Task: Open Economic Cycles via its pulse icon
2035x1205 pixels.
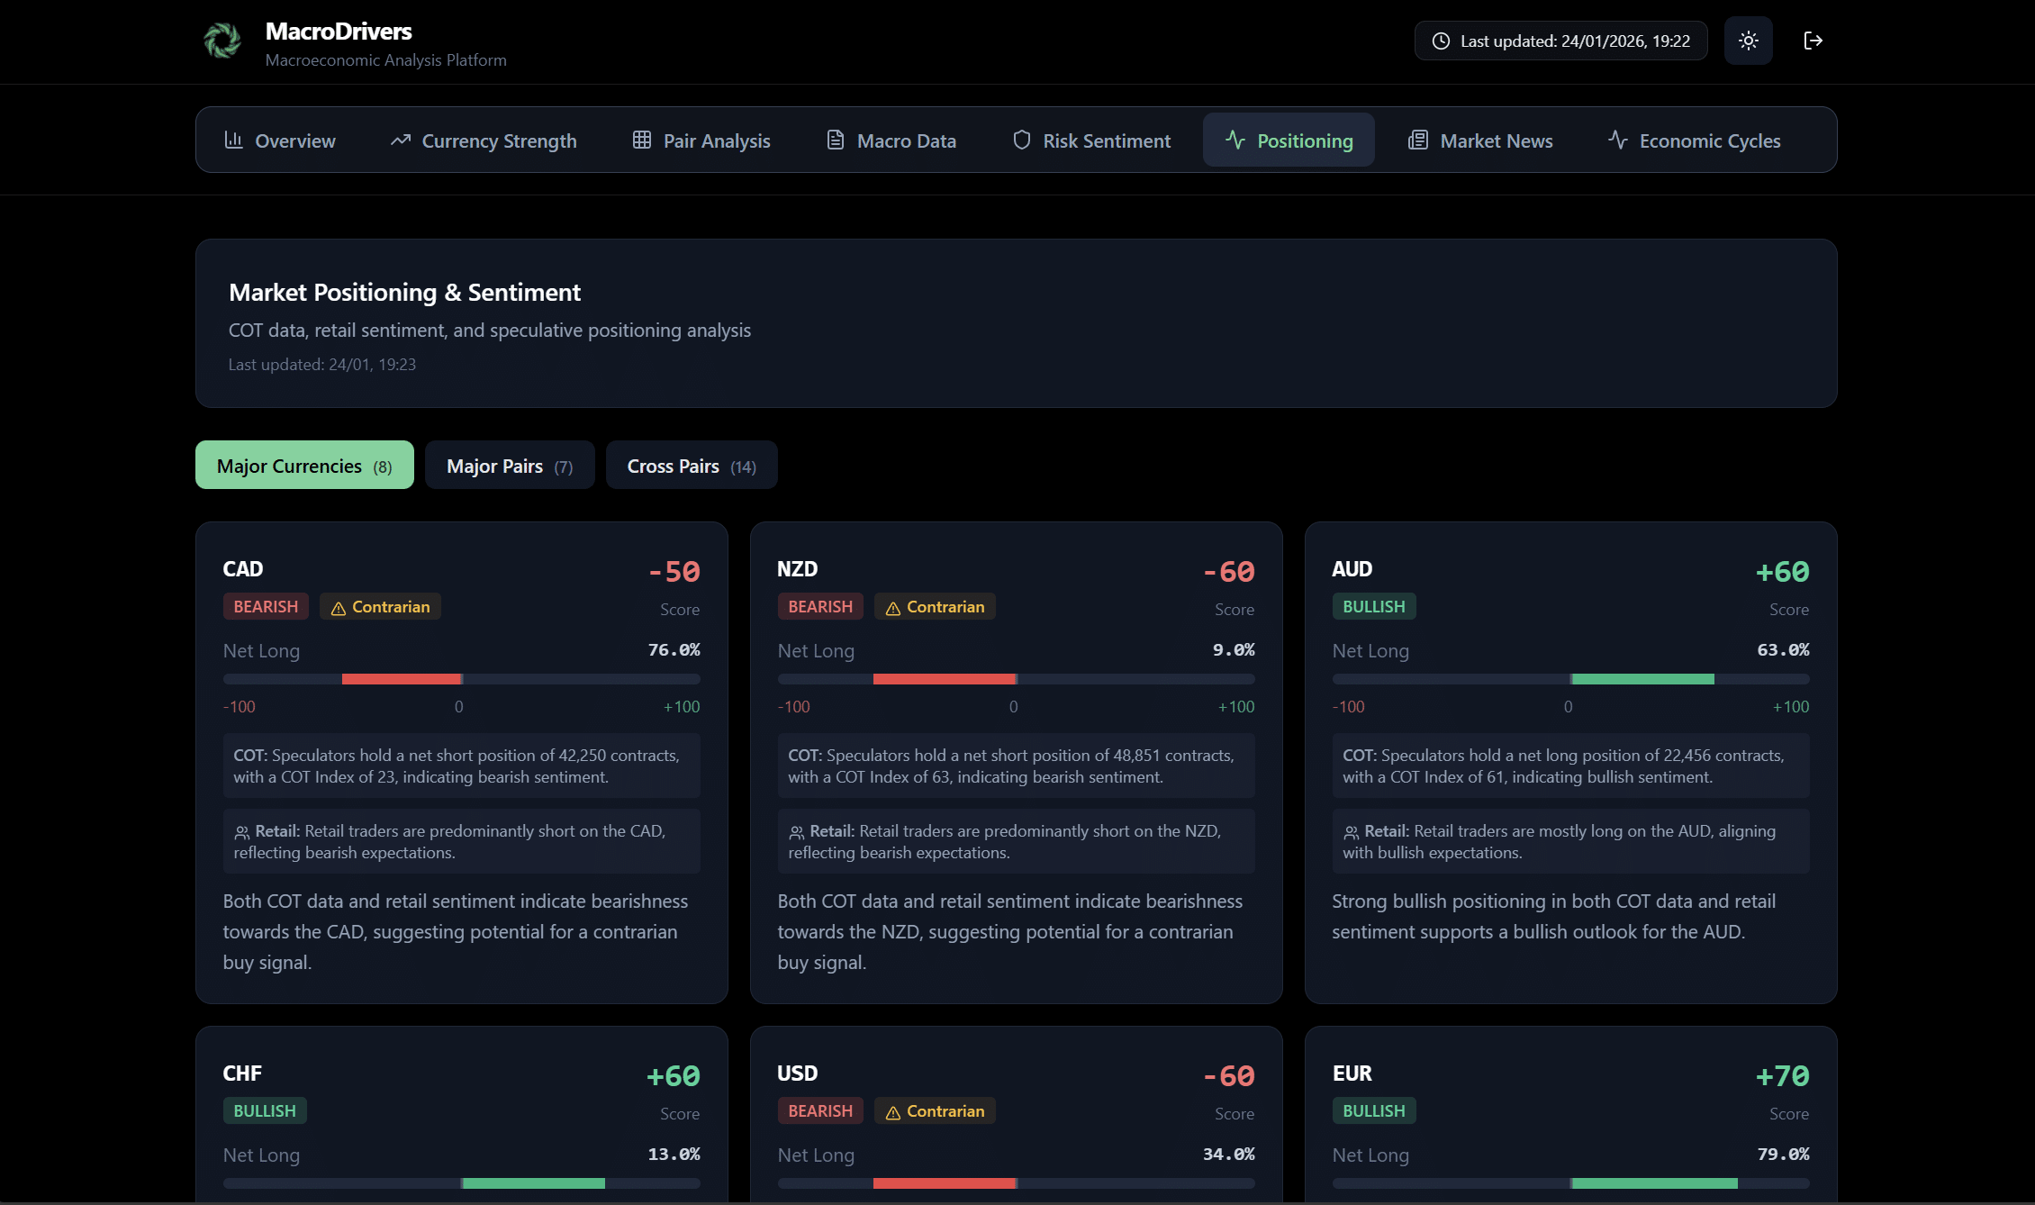Action: point(1617,140)
